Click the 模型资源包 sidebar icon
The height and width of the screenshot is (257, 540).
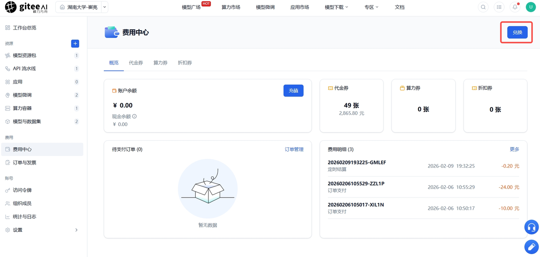point(8,56)
